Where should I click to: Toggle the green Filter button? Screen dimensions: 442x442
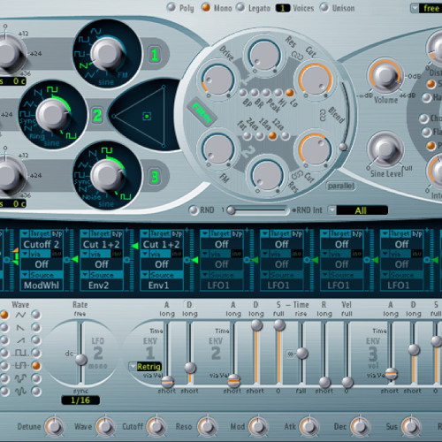point(202,112)
